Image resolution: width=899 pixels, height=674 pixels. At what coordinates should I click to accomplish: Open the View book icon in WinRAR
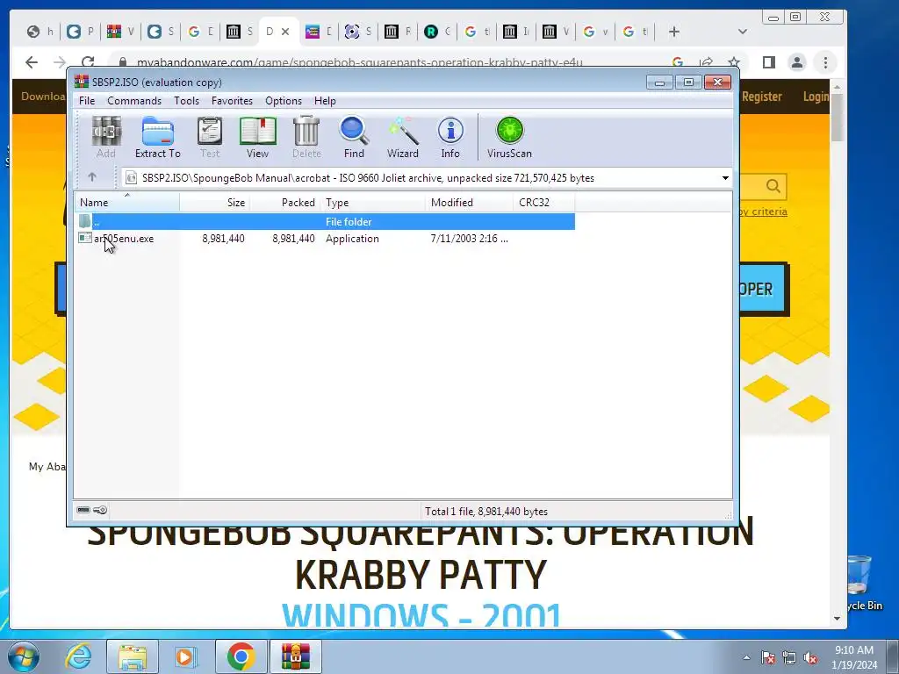click(x=257, y=137)
